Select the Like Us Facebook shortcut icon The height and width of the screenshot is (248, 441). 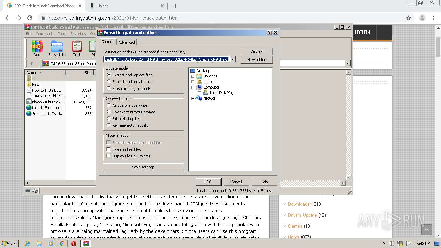[x=29, y=108]
